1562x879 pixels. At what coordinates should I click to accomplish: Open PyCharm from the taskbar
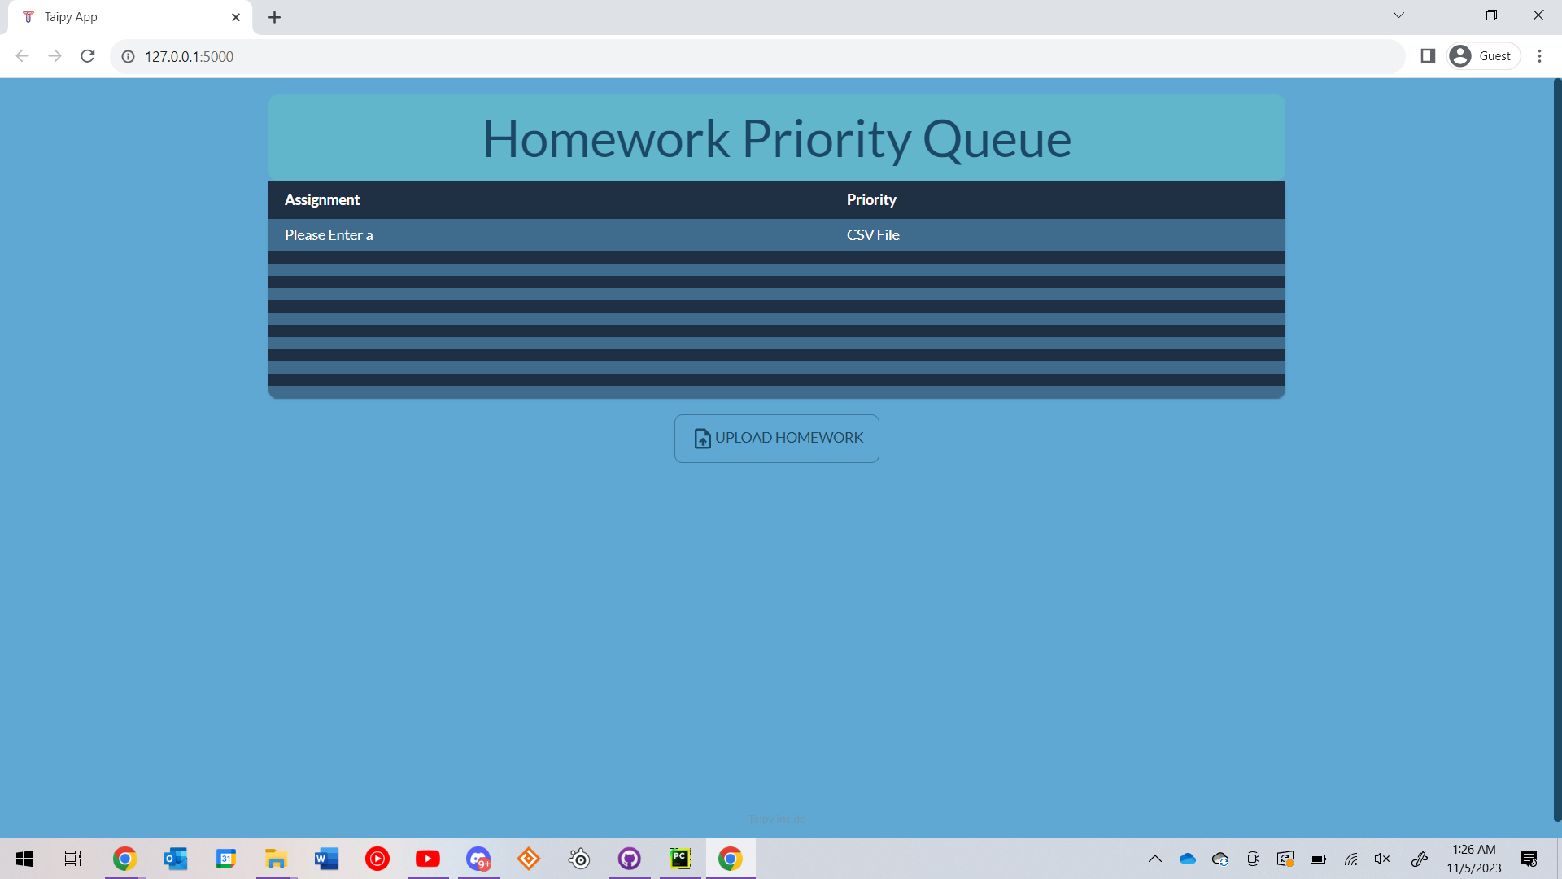tap(680, 859)
